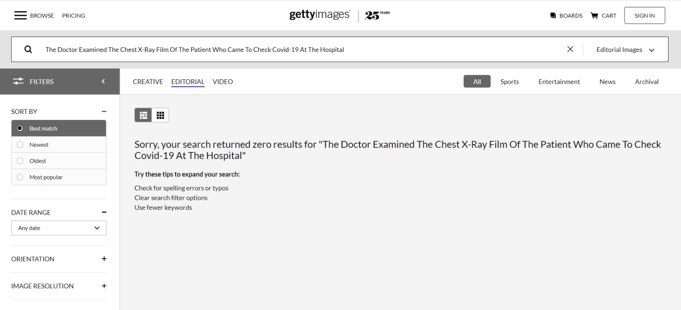Click inside the search text field
Screen dimensions: 681x310
(300, 50)
